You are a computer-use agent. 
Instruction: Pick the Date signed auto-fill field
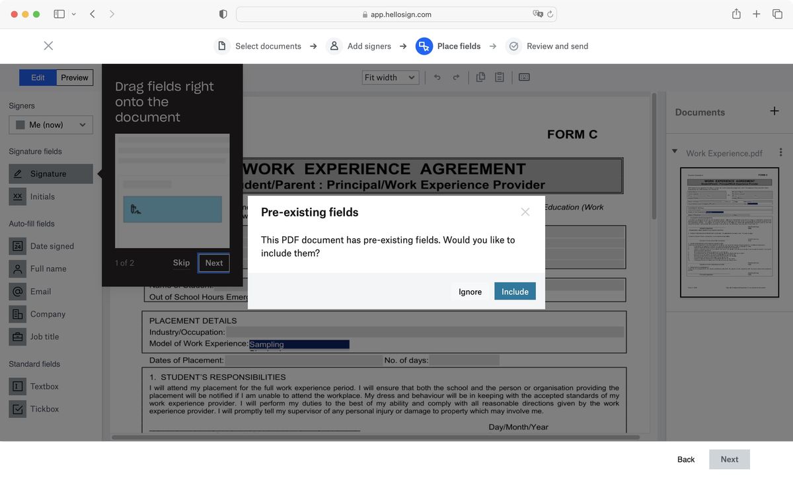click(x=50, y=245)
